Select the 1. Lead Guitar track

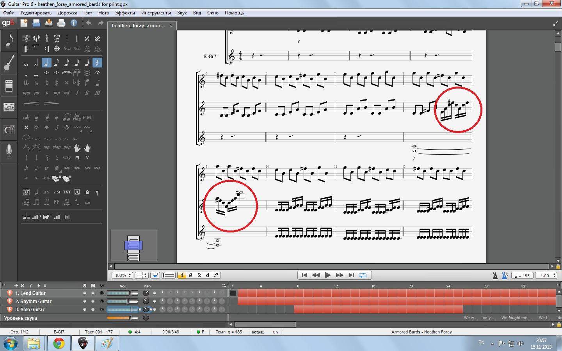tap(30, 293)
